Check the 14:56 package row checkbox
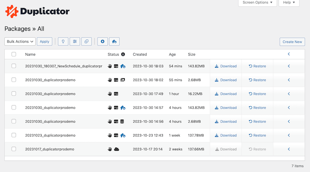This screenshot has width=310, height=172. (x=14, y=121)
